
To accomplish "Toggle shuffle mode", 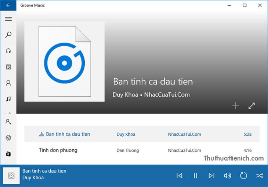I will 260,176.
